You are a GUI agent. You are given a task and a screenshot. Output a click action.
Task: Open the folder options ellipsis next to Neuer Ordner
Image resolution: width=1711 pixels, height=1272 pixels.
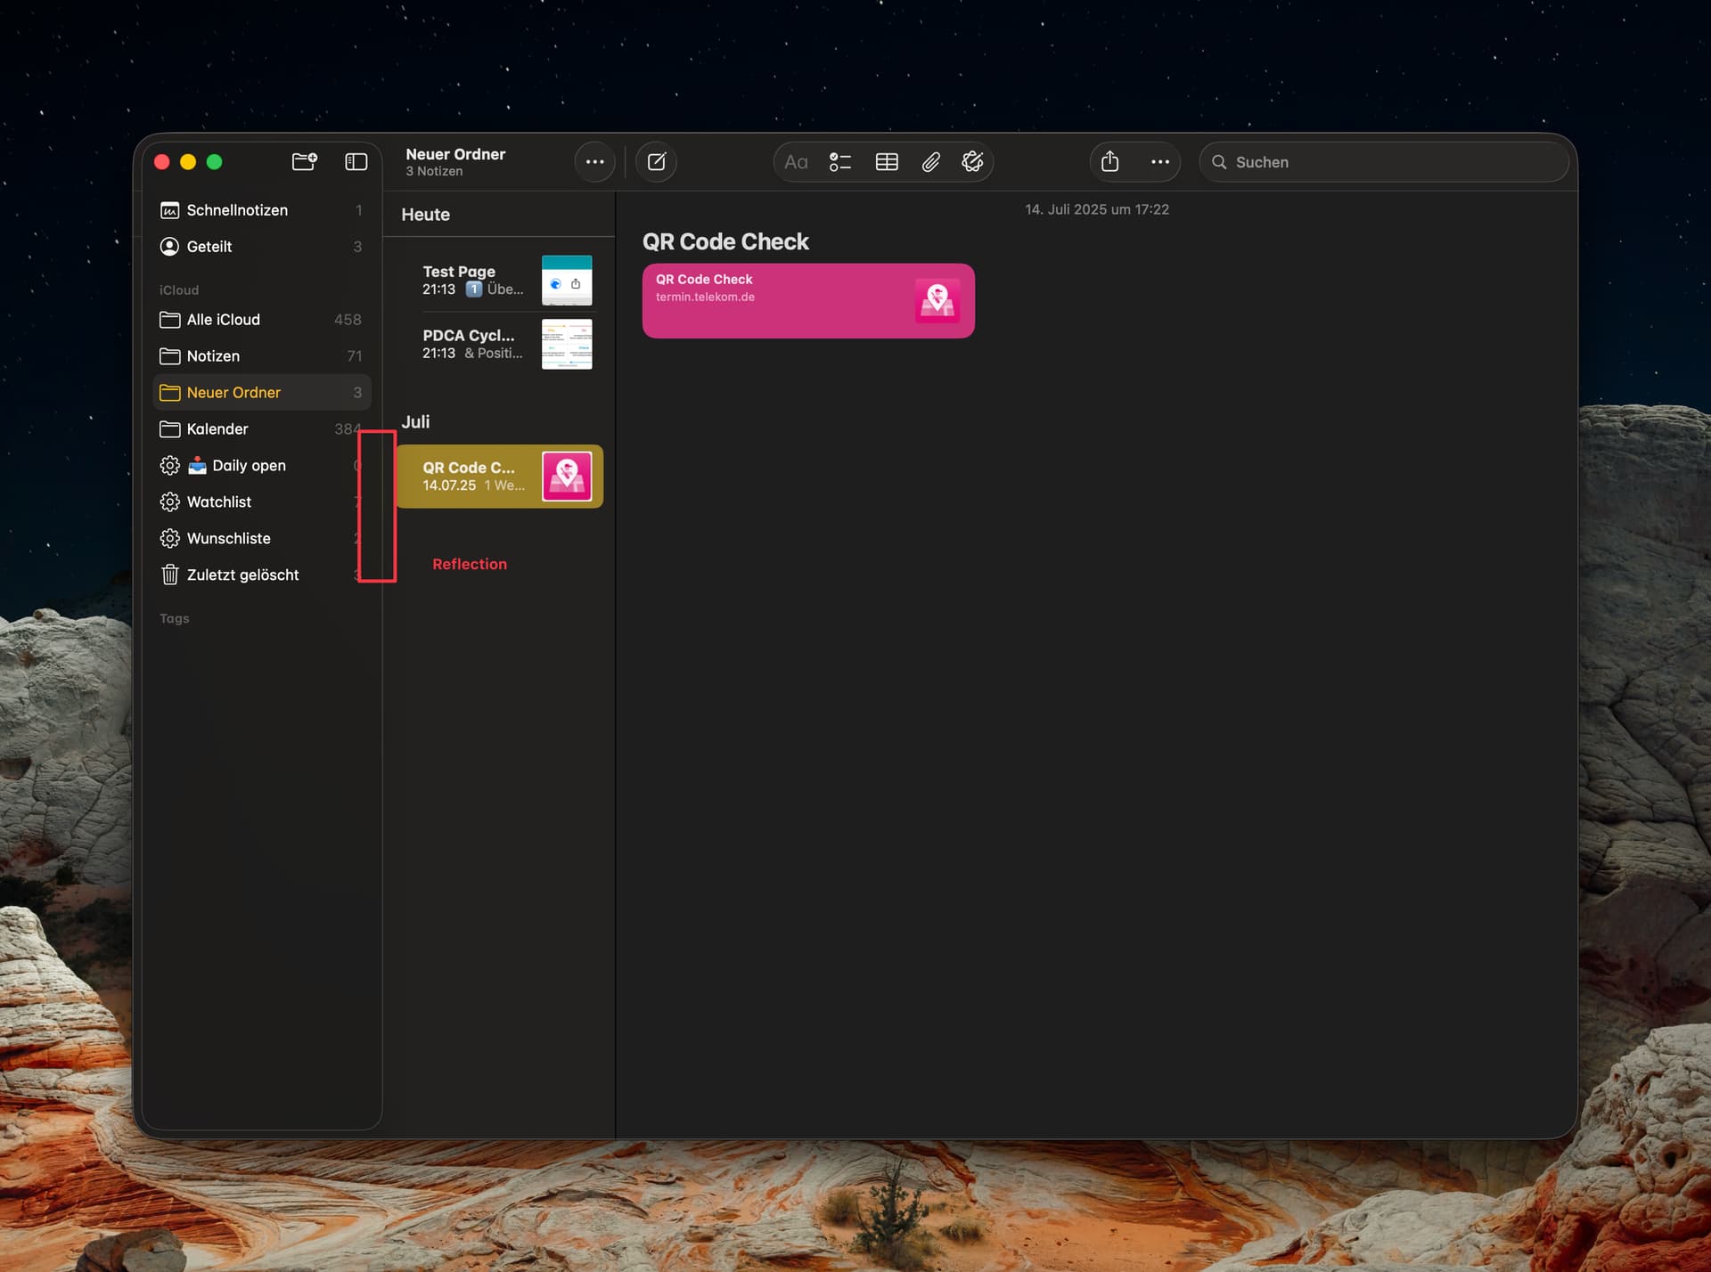594,161
